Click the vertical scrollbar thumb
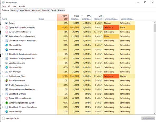Image resolution: width=156 pixels, height=122 pixels. (155, 28)
